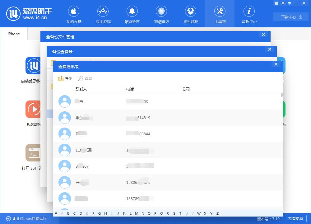Jump to contacts under letter K
The image size is (311, 224).
[124, 213]
